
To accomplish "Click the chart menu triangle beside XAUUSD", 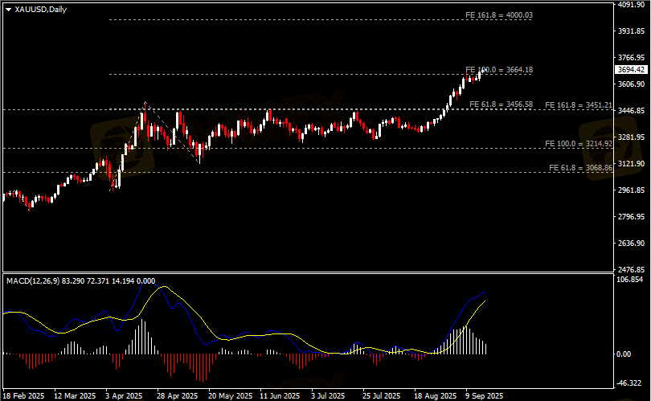I will pos(8,9).
